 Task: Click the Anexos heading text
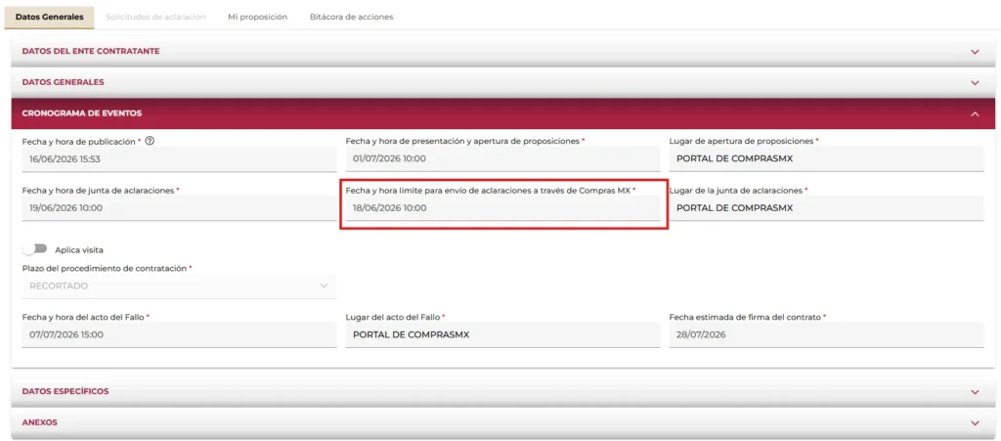(x=39, y=422)
